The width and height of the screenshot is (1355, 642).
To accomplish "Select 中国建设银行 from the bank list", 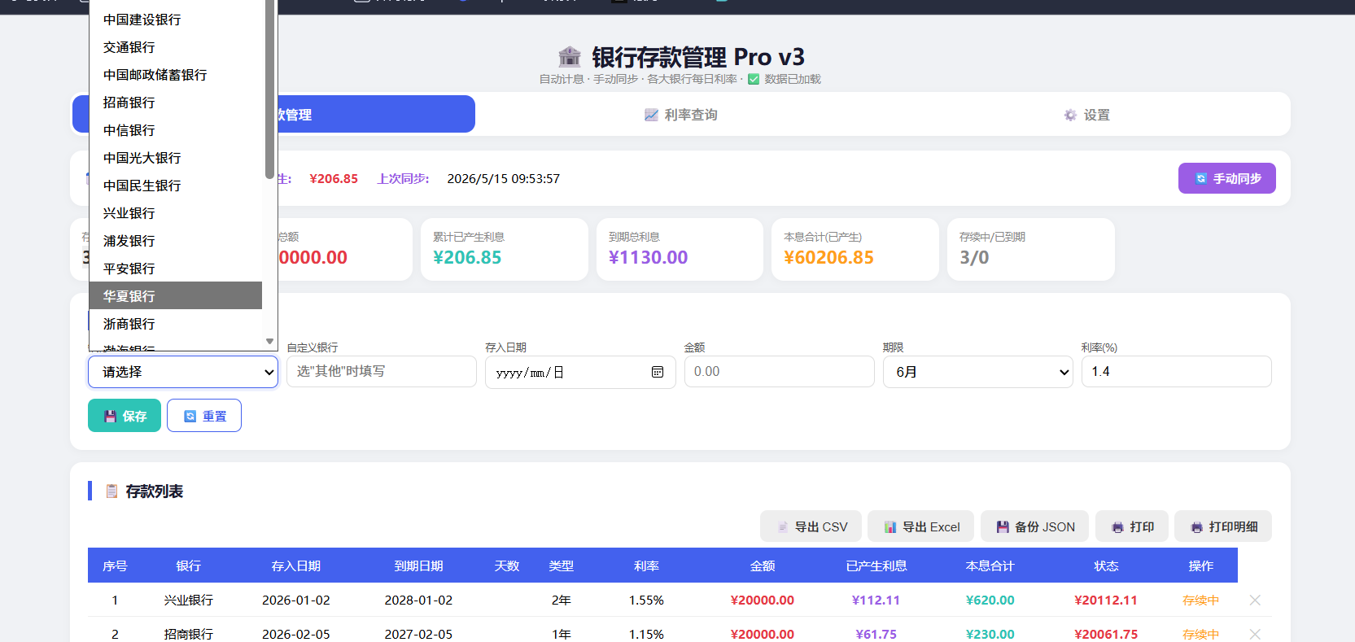I will tap(176, 20).
